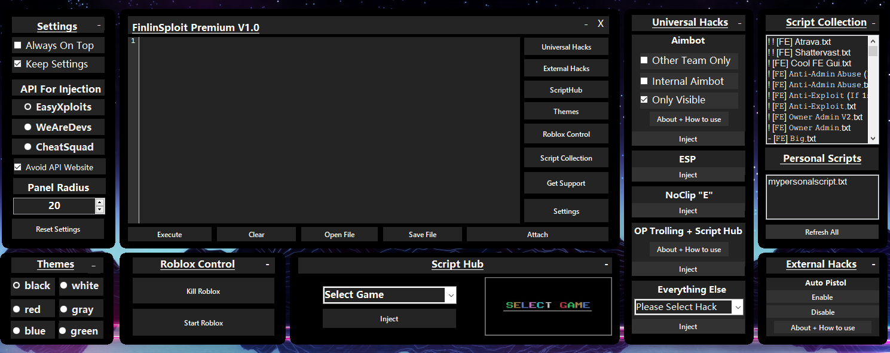
Task: Choose the WeAreDevs API radio button
Action: pyautogui.click(x=28, y=127)
